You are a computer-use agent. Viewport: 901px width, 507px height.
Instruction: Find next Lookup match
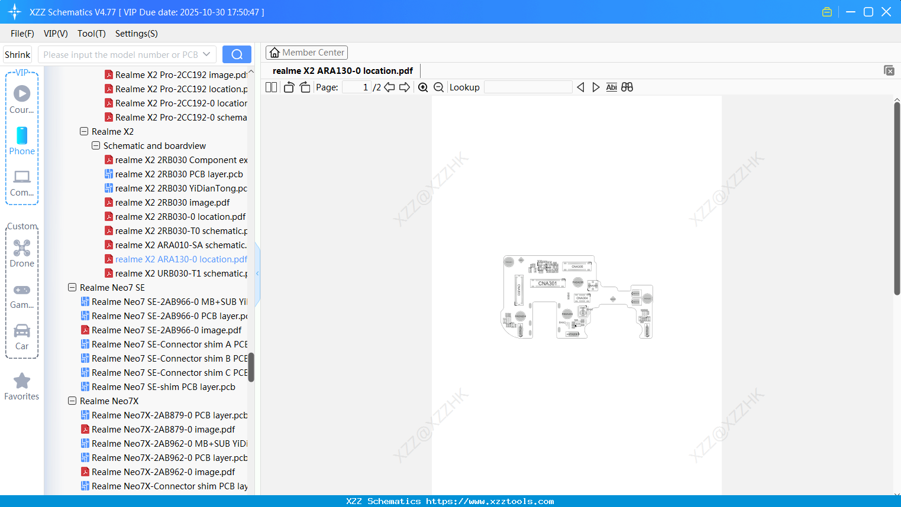point(596,87)
